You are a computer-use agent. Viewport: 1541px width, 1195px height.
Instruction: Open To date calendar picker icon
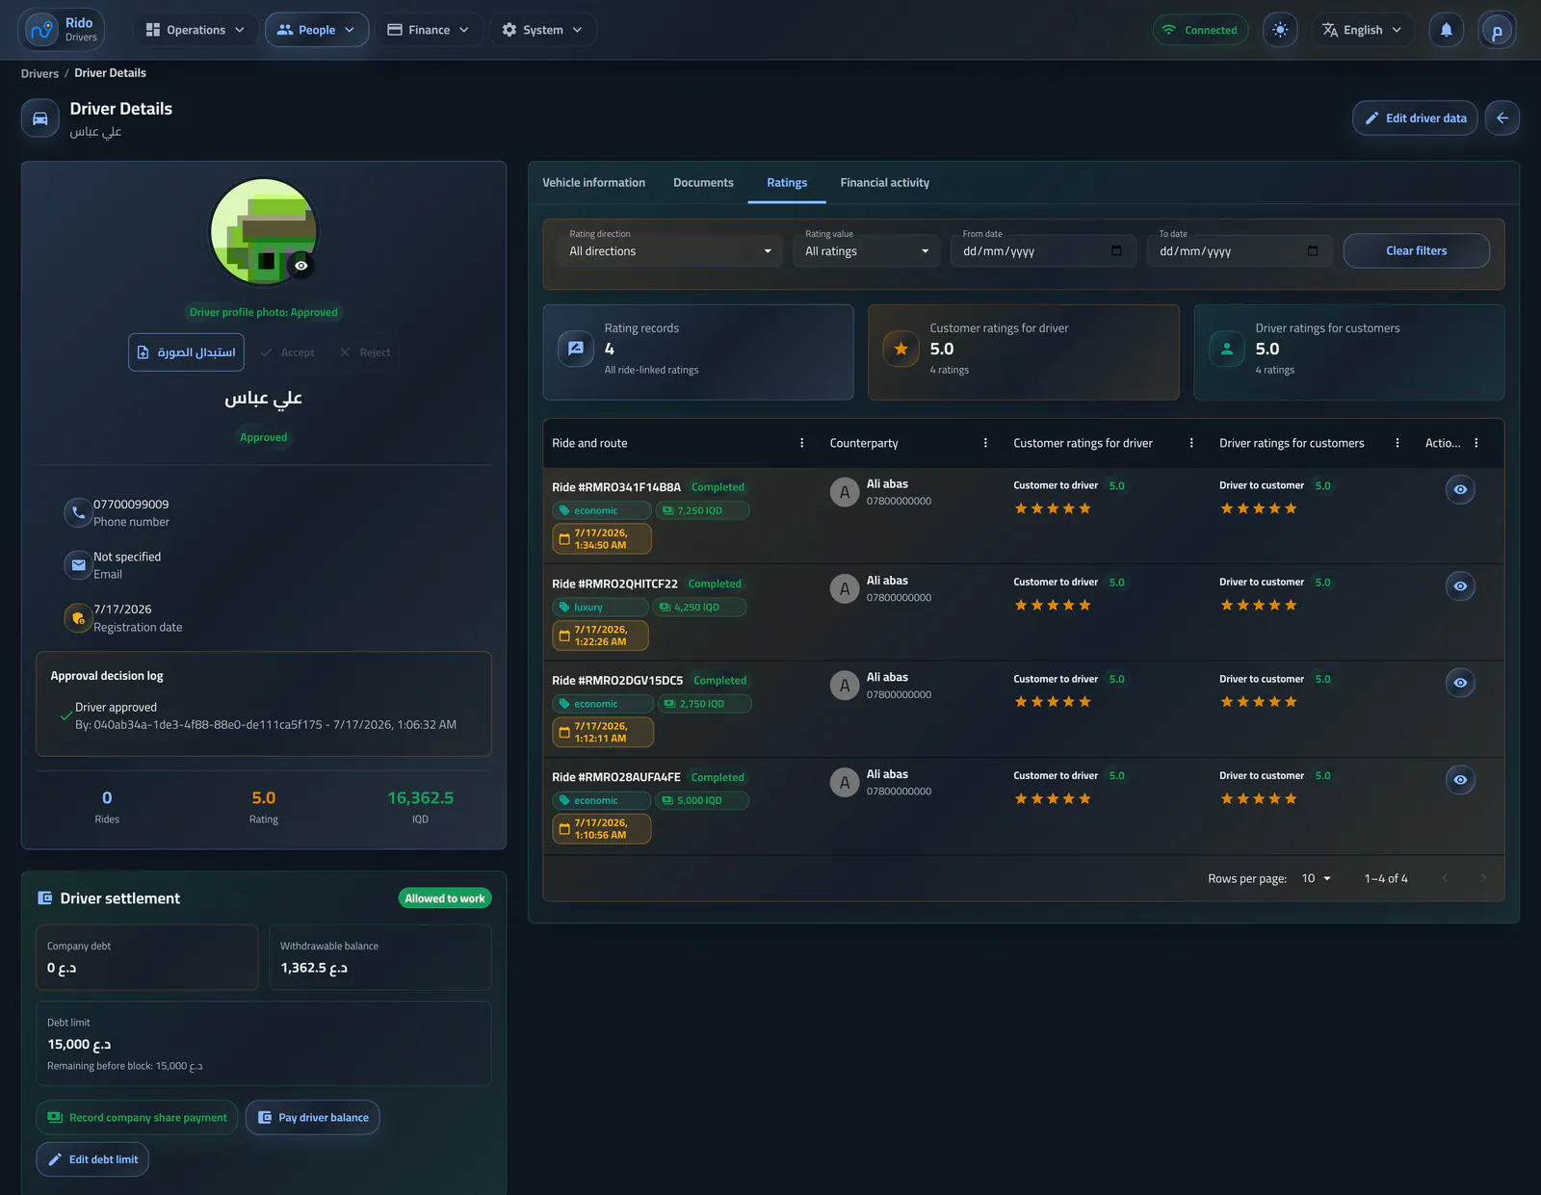1313,251
